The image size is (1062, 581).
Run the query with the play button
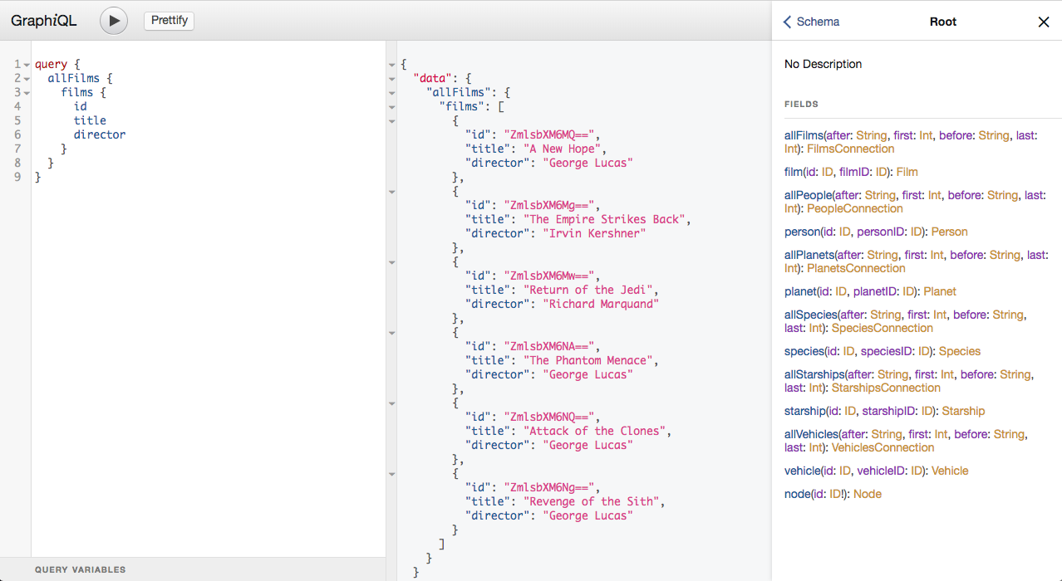click(x=114, y=21)
